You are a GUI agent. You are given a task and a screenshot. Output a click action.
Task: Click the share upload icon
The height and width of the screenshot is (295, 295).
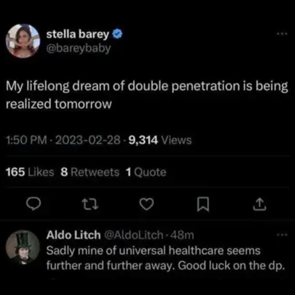[x=259, y=204]
